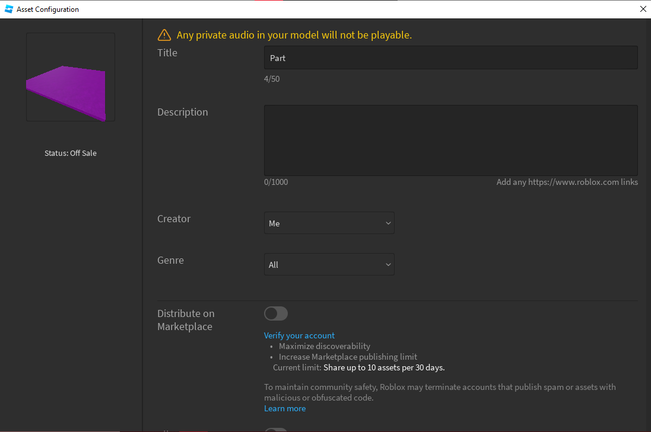Click the private audio warning banner text
This screenshot has width=651, height=432.
pos(293,35)
